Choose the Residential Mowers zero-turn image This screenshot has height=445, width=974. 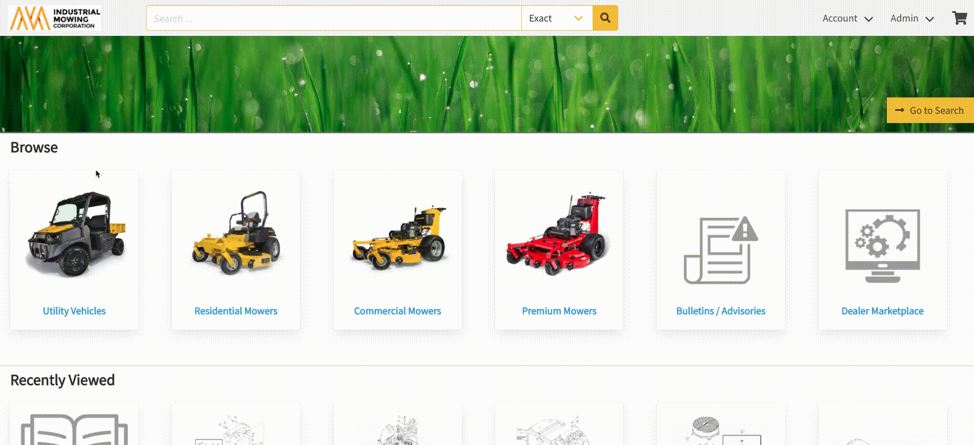(236, 234)
